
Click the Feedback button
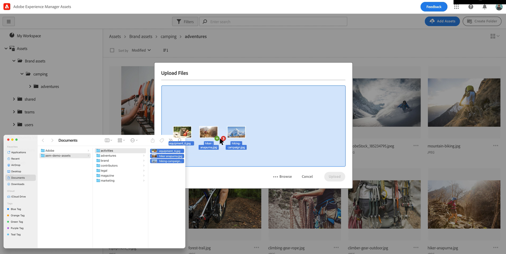(x=434, y=7)
